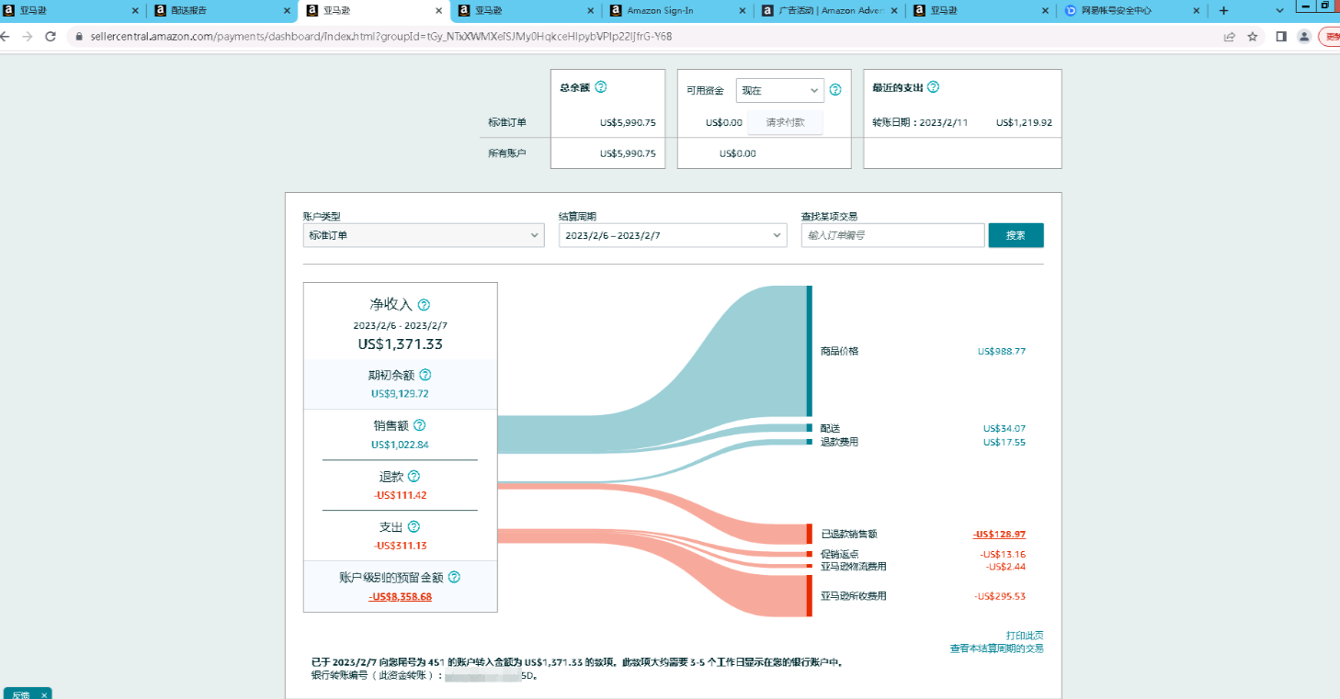The width and height of the screenshot is (1340, 699).
Task: Click help icon next to 总余额
Action: click(601, 87)
